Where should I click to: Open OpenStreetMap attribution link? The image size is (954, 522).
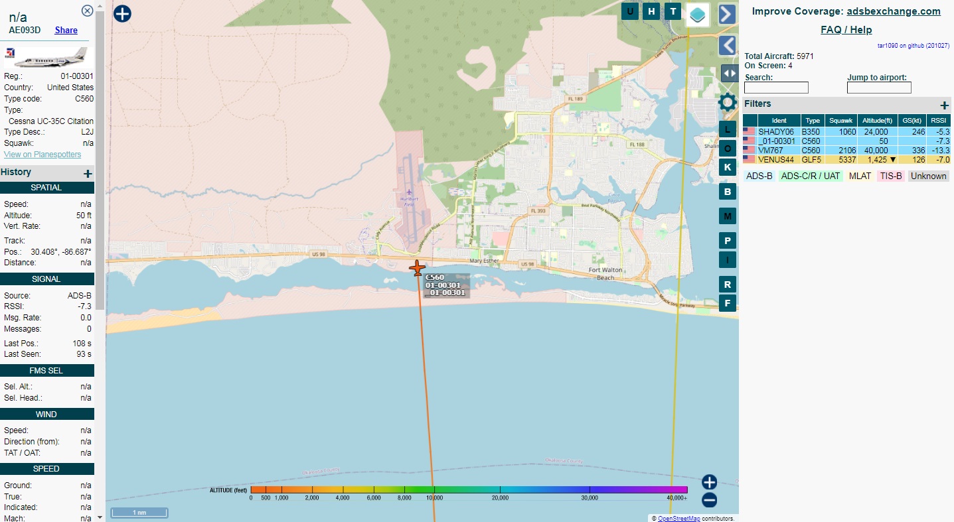pyautogui.click(x=678, y=518)
